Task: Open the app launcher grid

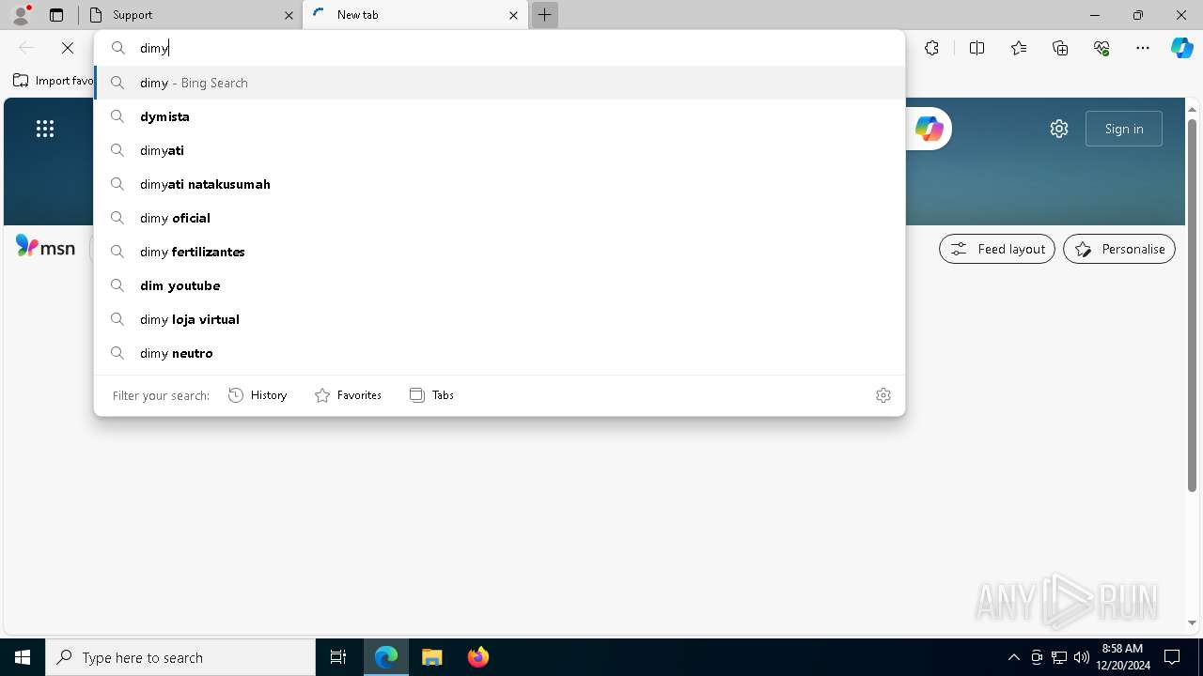Action: 45,129
